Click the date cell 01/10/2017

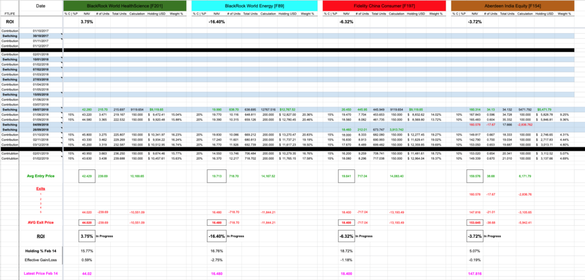coord(41,31)
